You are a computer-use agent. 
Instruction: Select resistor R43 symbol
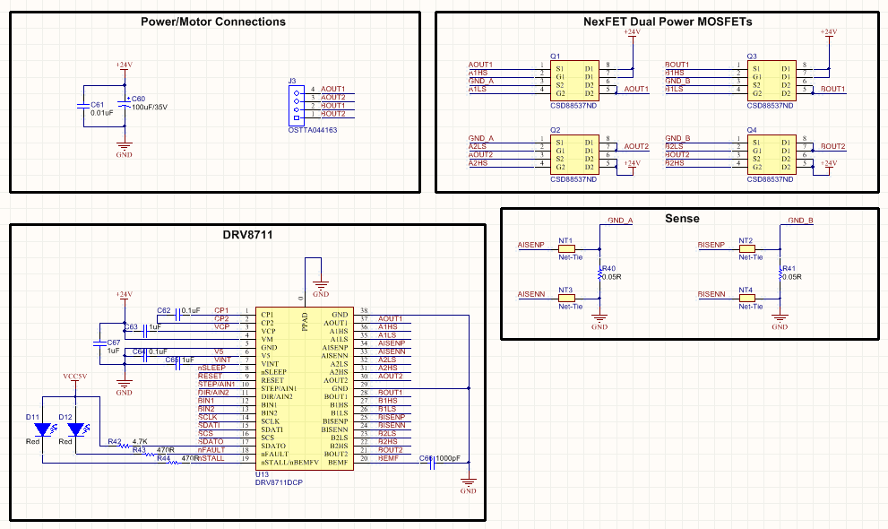(x=150, y=455)
